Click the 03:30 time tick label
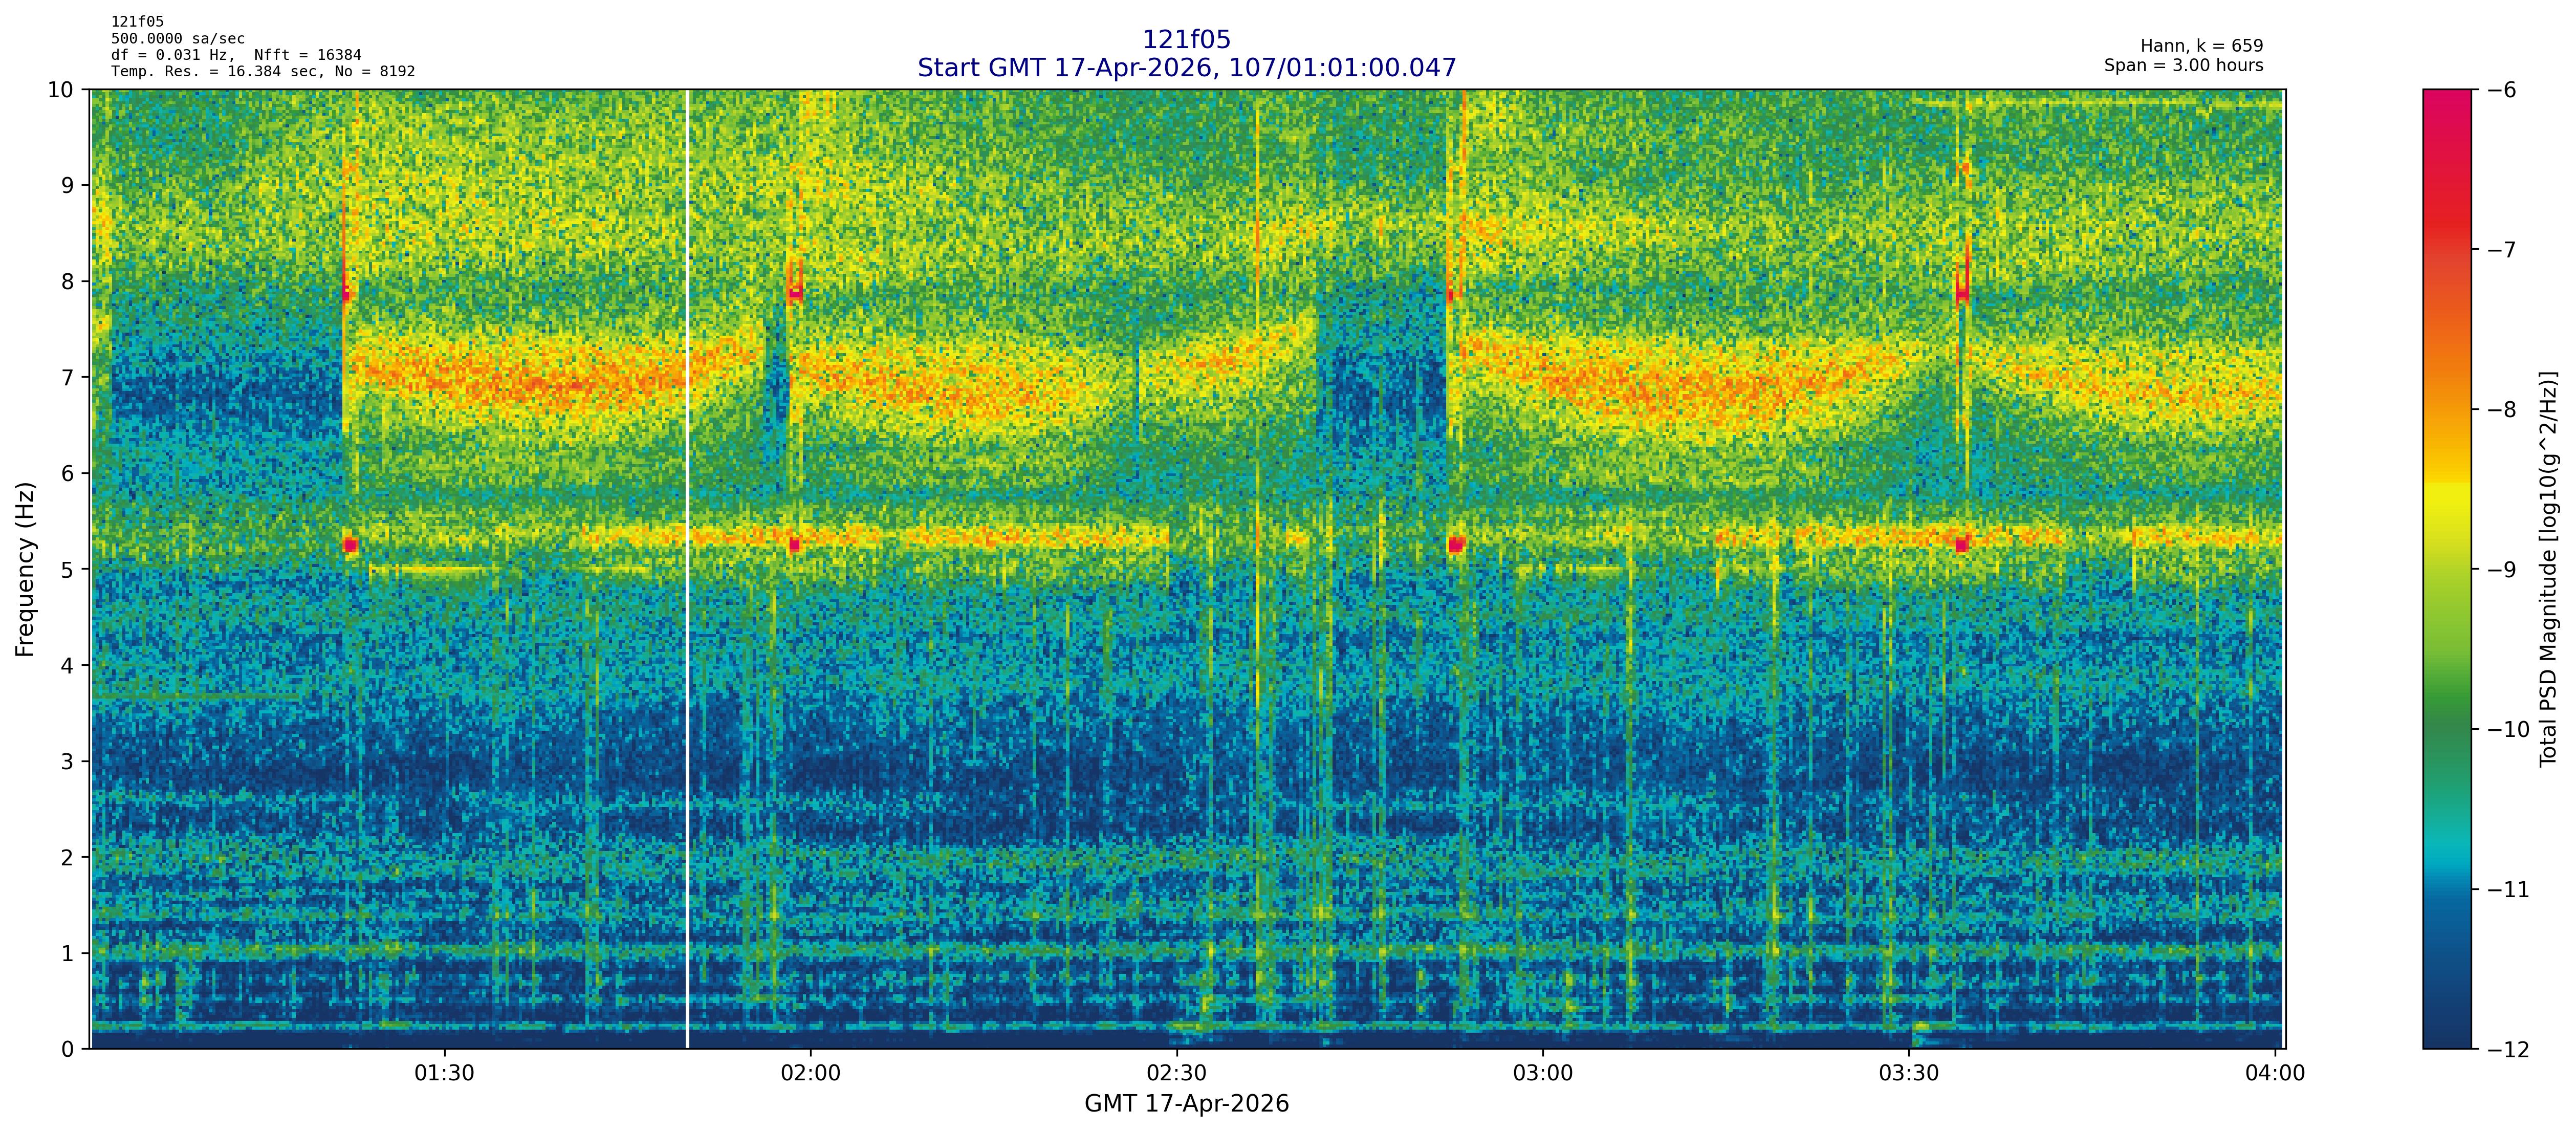Image resolution: width=2576 pixels, height=1132 pixels. pos(1908,1074)
